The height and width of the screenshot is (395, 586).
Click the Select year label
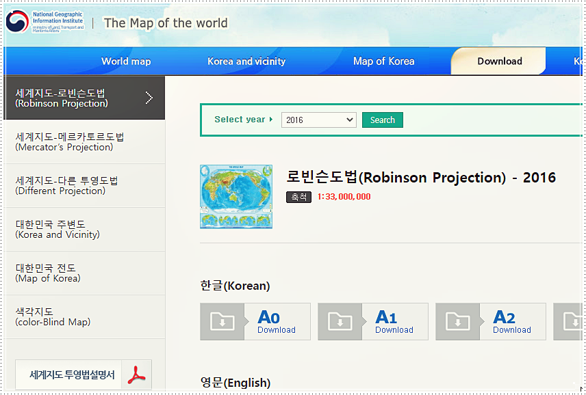240,120
